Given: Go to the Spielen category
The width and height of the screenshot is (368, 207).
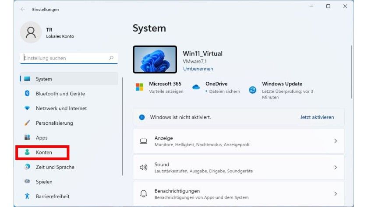Looking at the screenshot, I should point(69,182).
